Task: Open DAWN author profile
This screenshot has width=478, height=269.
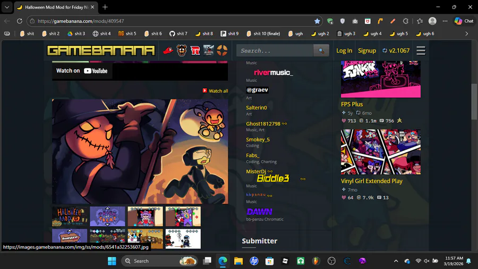Action: pyautogui.click(x=259, y=212)
